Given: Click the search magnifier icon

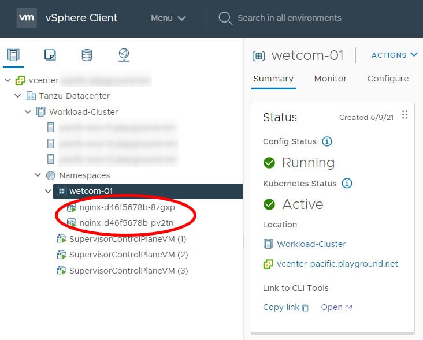Looking at the screenshot, I should tap(225, 18).
